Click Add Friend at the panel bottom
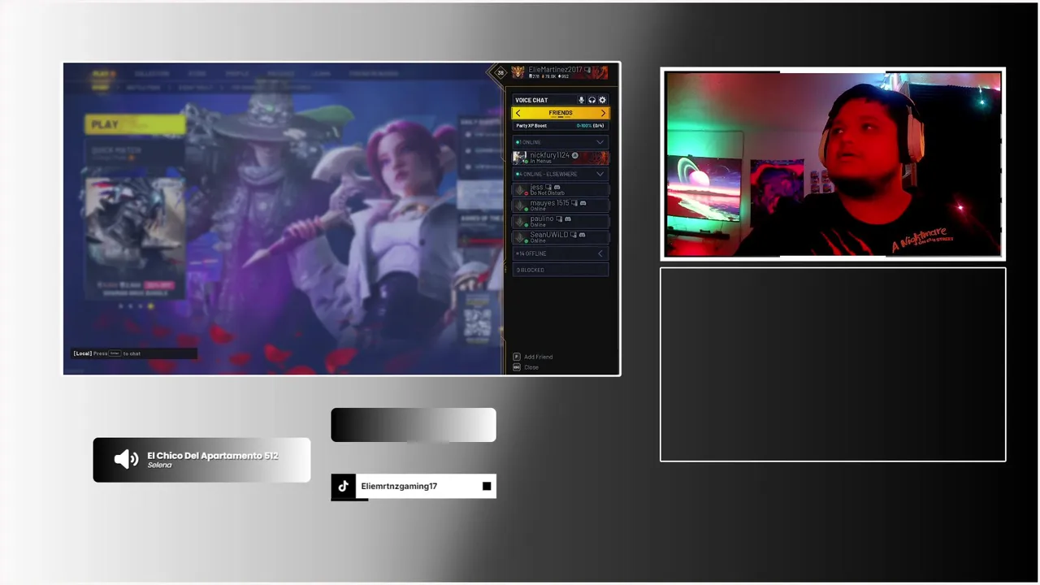The image size is (1040, 585). point(533,357)
